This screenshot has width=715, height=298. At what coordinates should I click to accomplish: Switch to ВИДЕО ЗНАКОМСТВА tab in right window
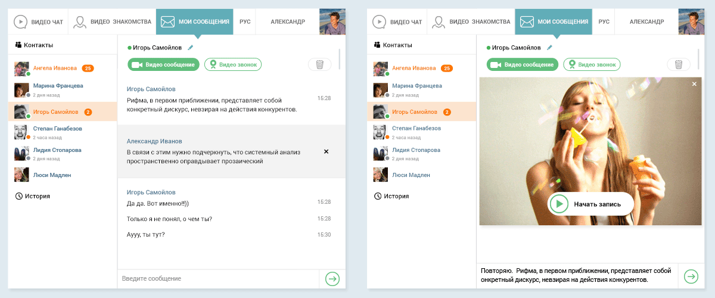472,22
